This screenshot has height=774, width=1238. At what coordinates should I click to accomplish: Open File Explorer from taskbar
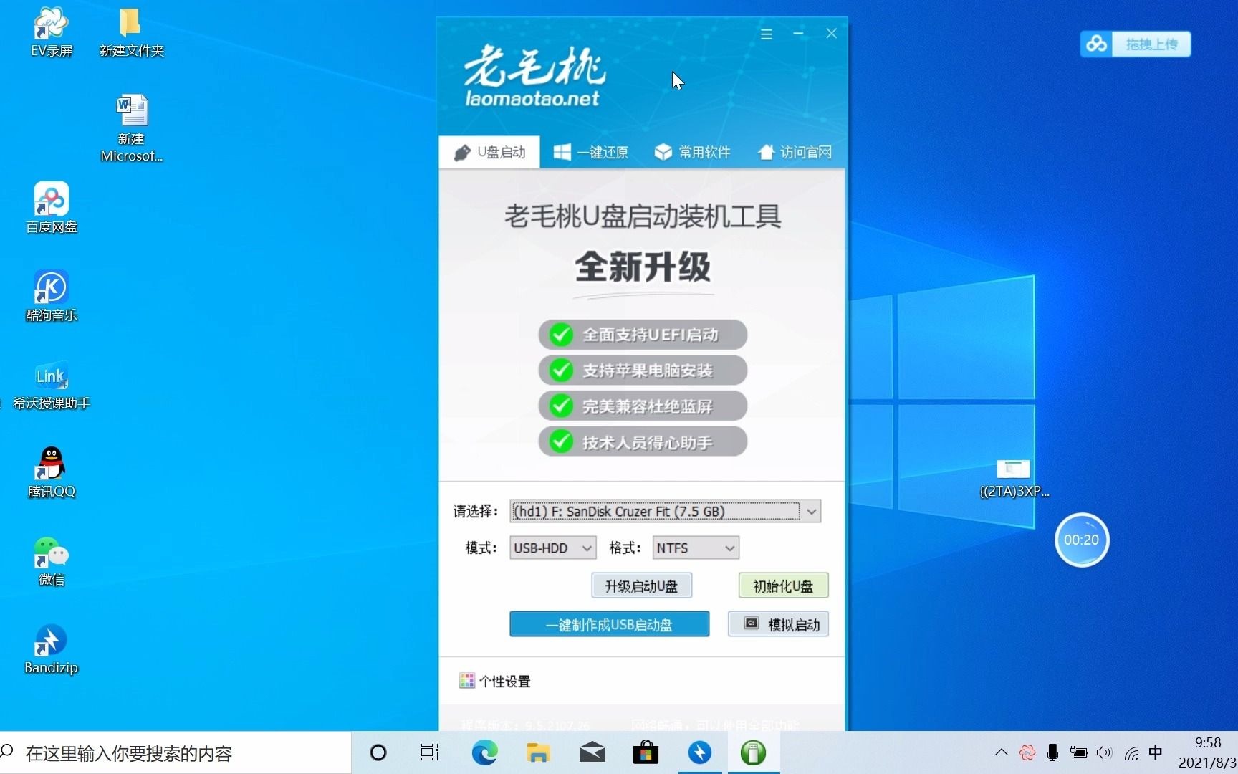(x=538, y=752)
